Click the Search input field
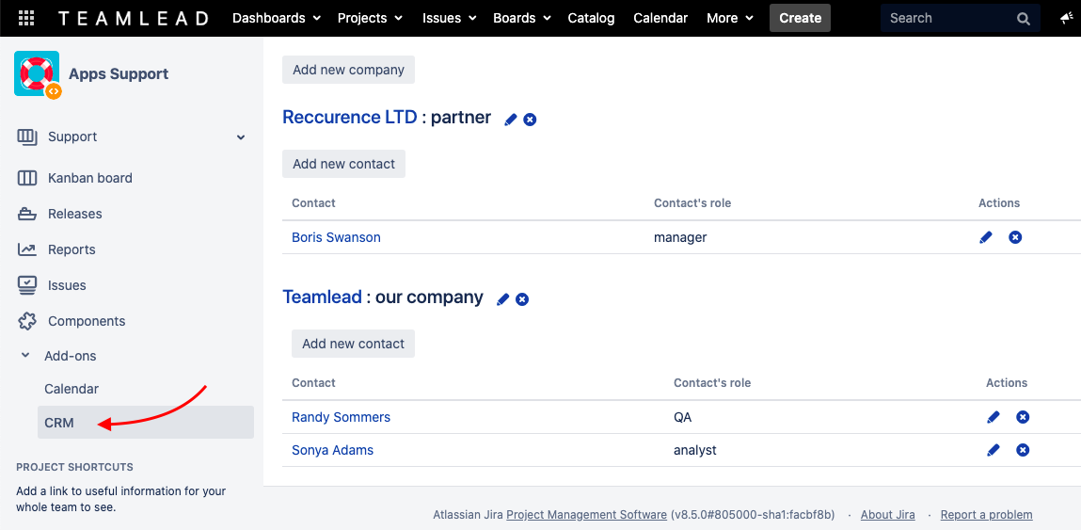 point(946,18)
